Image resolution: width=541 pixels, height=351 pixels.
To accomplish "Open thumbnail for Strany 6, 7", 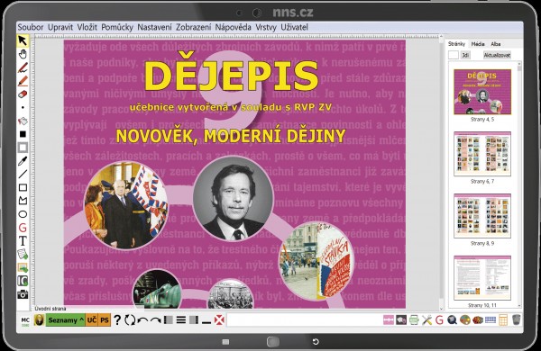I will [482, 154].
